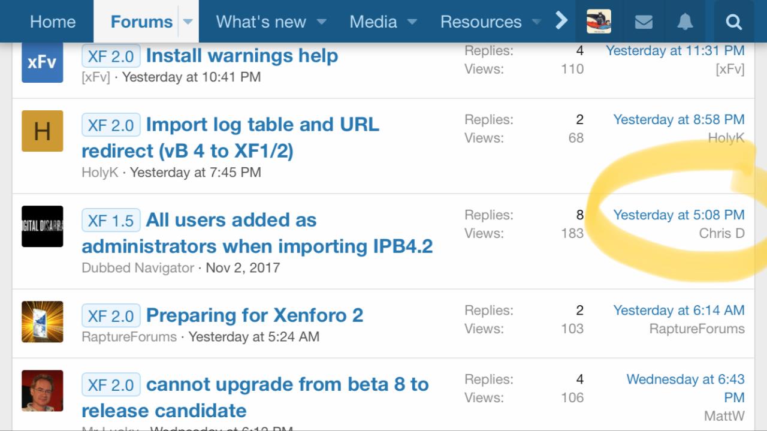Expand the What's new dropdown arrow

(322, 22)
